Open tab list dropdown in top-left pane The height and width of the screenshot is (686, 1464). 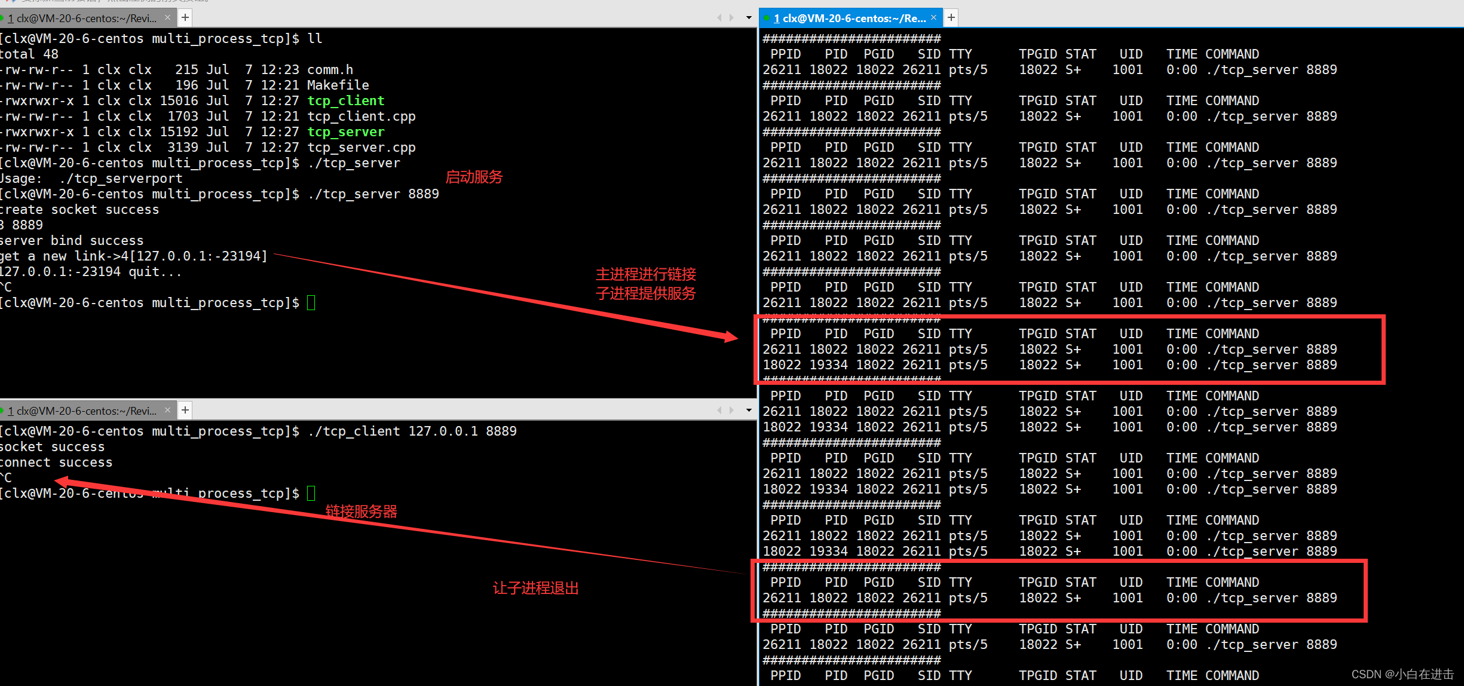click(749, 18)
